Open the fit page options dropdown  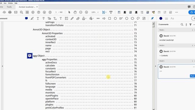(104, 12)
